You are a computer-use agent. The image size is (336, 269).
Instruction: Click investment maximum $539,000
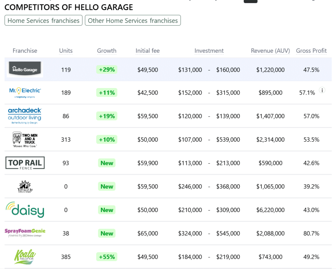tap(228, 139)
